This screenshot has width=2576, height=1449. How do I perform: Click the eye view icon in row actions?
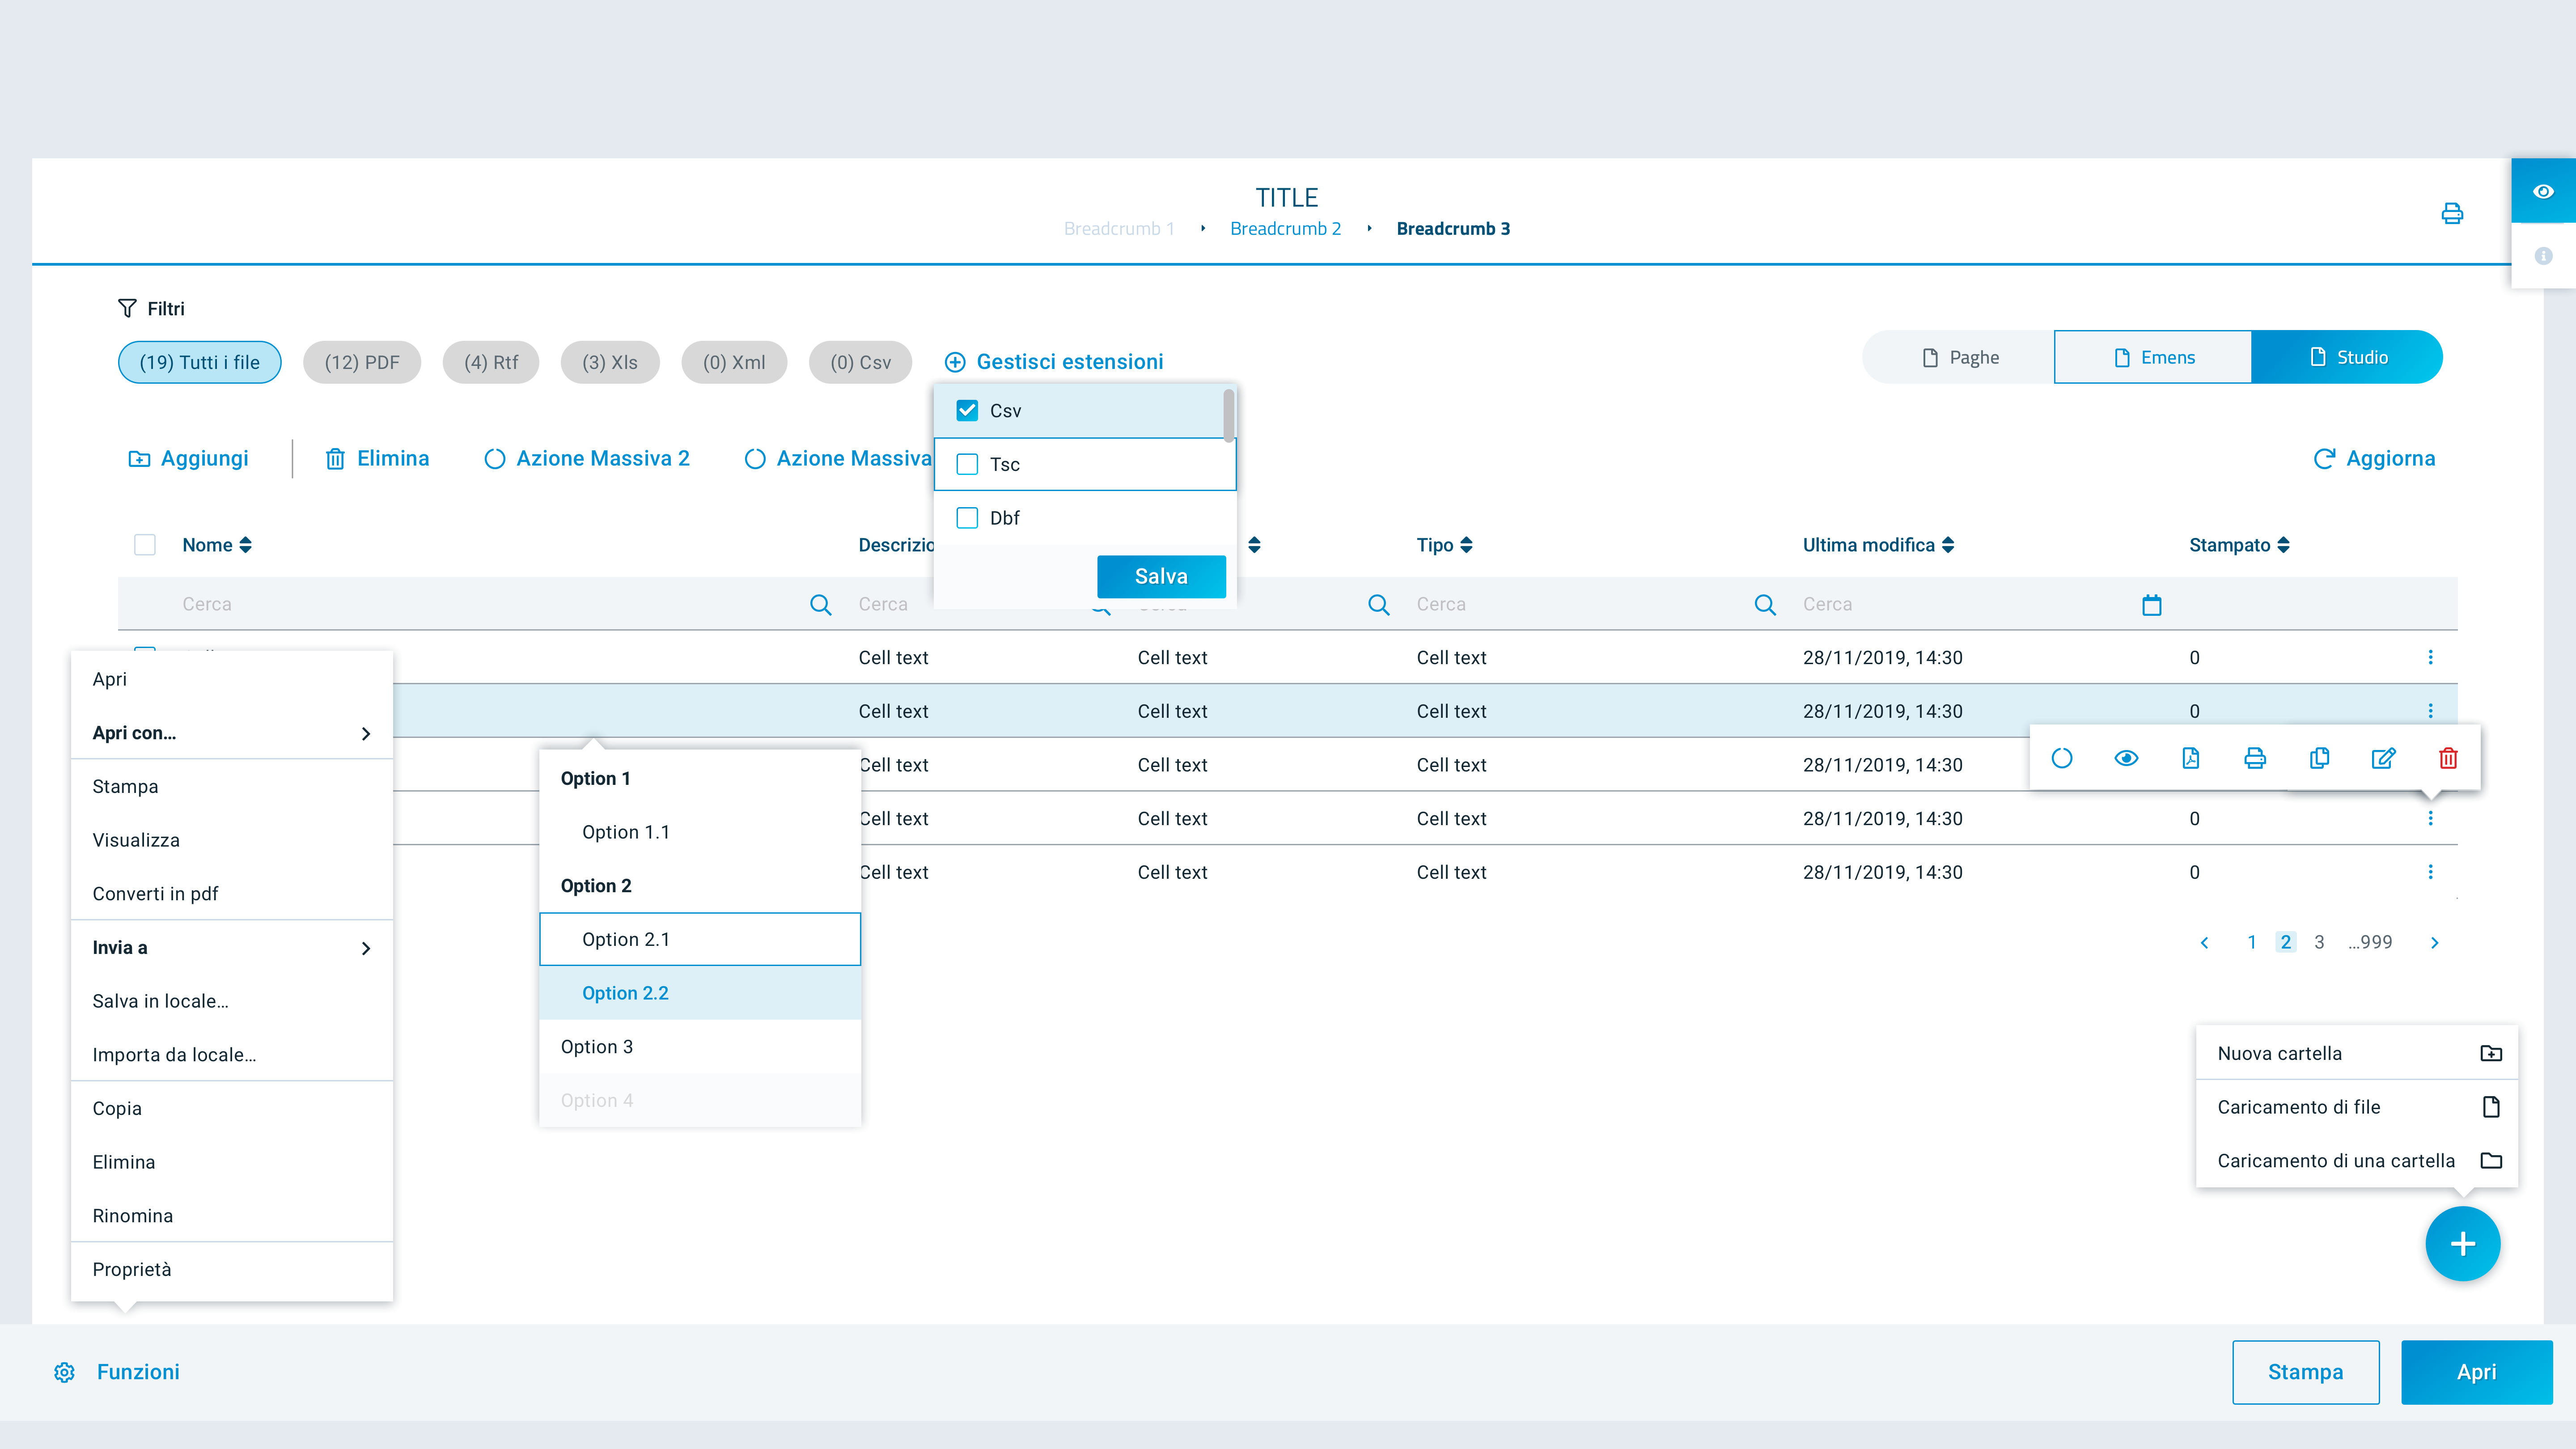(x=2126, y=758)
